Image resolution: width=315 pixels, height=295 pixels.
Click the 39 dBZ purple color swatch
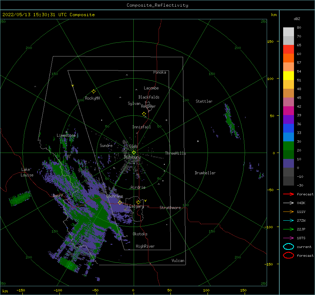pyautogui.click(x=288, y=119)
